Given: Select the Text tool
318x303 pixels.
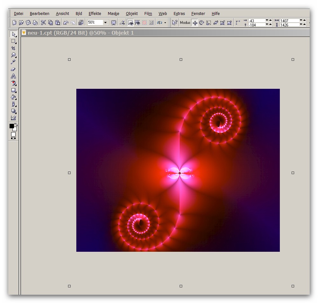Looking at the screenshot, I should [x=13, y=76].
